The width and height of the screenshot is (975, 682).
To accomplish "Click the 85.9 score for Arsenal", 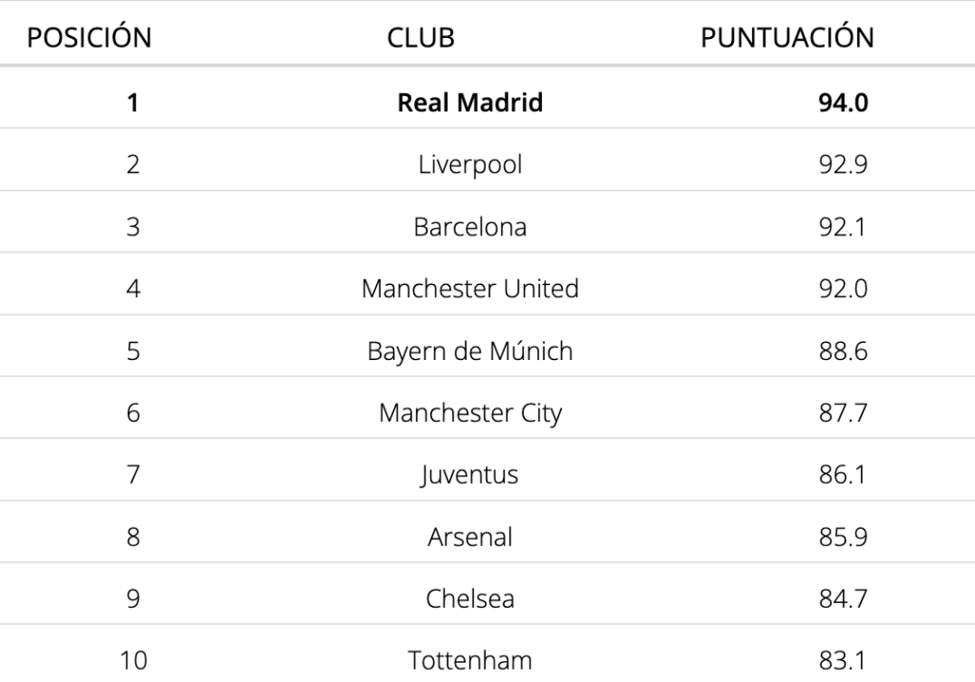I will click(844, 537).
